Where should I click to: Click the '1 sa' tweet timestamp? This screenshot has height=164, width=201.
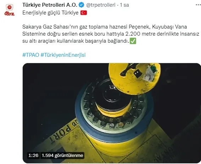124,5
